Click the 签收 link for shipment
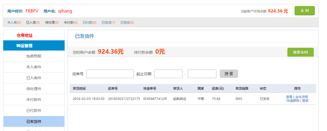This screenshot has width=327, height=131. [x=305, y=101]
